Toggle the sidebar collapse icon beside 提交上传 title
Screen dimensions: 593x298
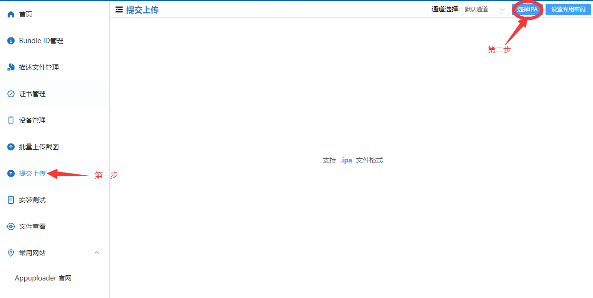(x=119, y=9)
